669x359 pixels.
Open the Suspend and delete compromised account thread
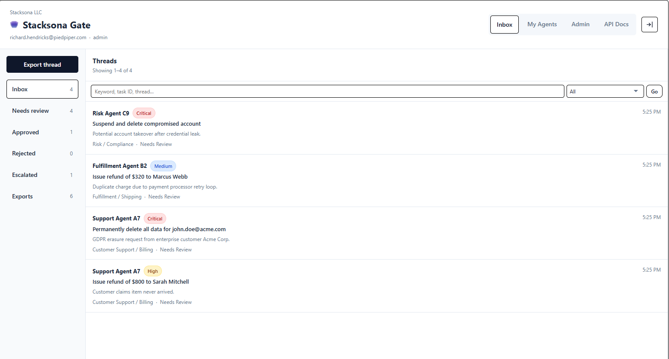pyautogui.click(x=146, y=124)
